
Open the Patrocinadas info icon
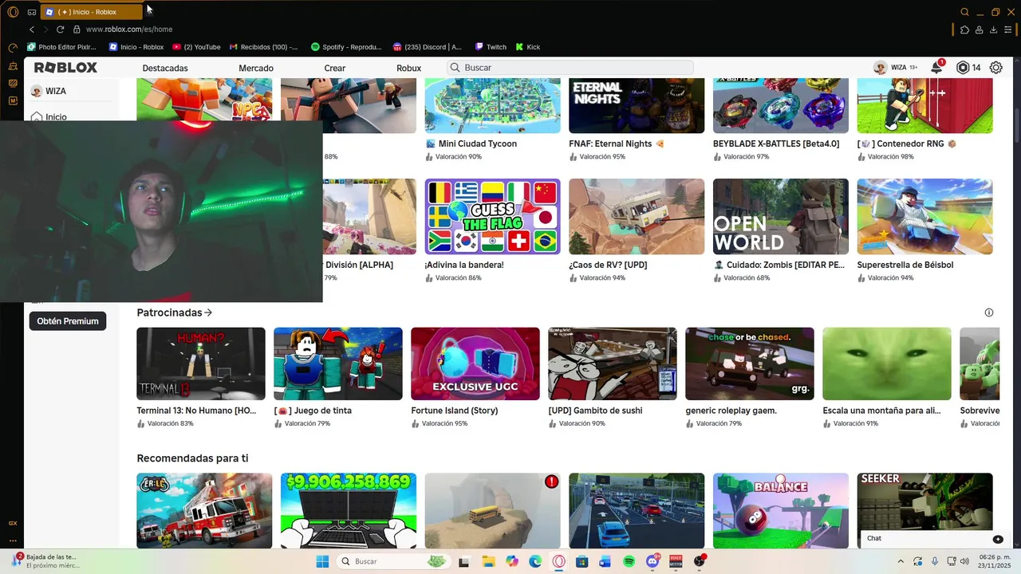click(989, 313)
